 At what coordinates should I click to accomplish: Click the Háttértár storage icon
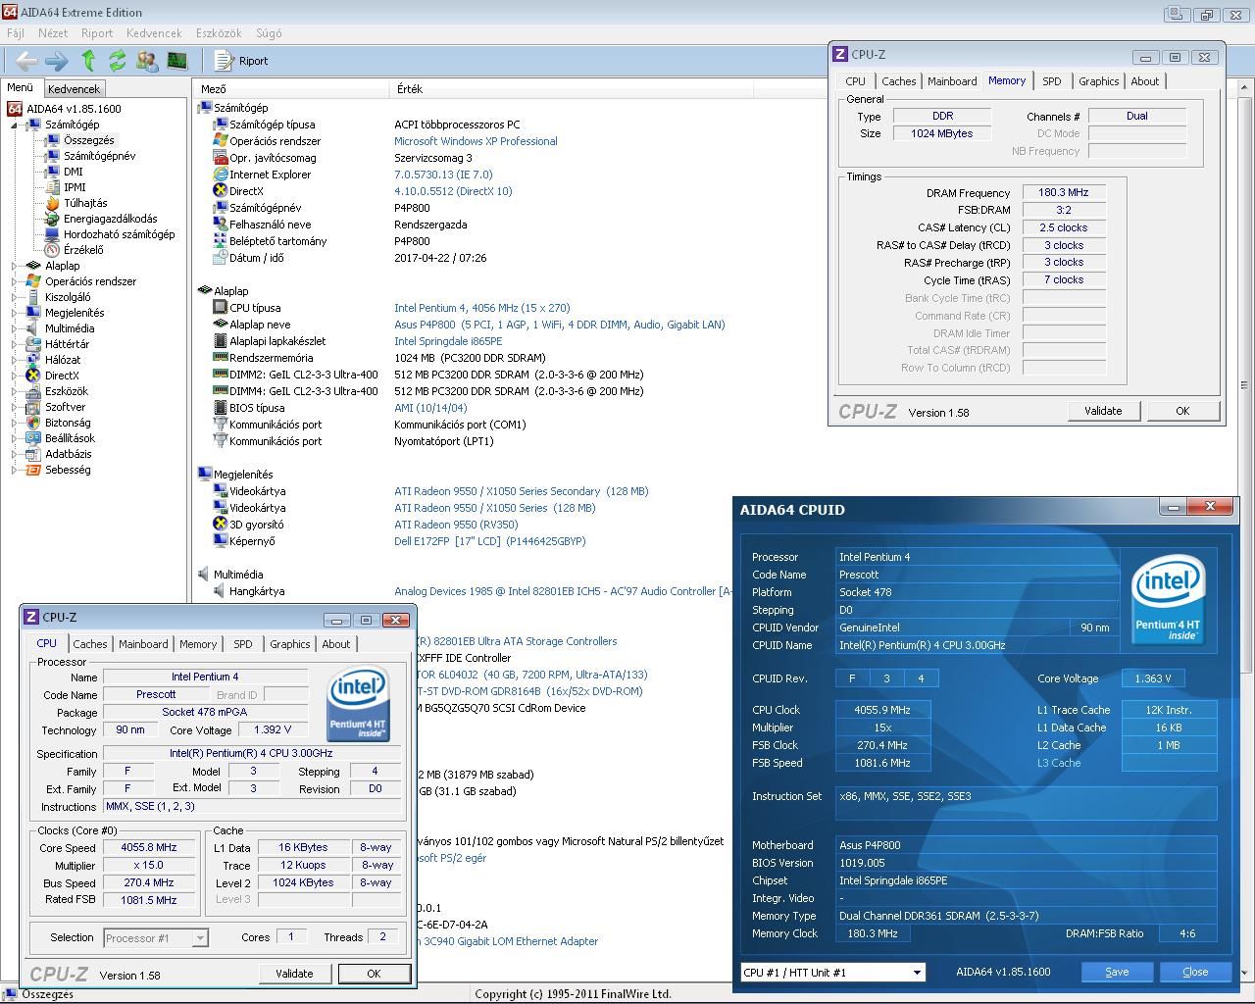click(33, 344)
